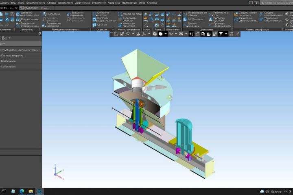Viewport: 293px width, 195px height.
Task: Toggle the highlighted scissors-like icon in view toolbar
Action: click(x=192, y=34)
